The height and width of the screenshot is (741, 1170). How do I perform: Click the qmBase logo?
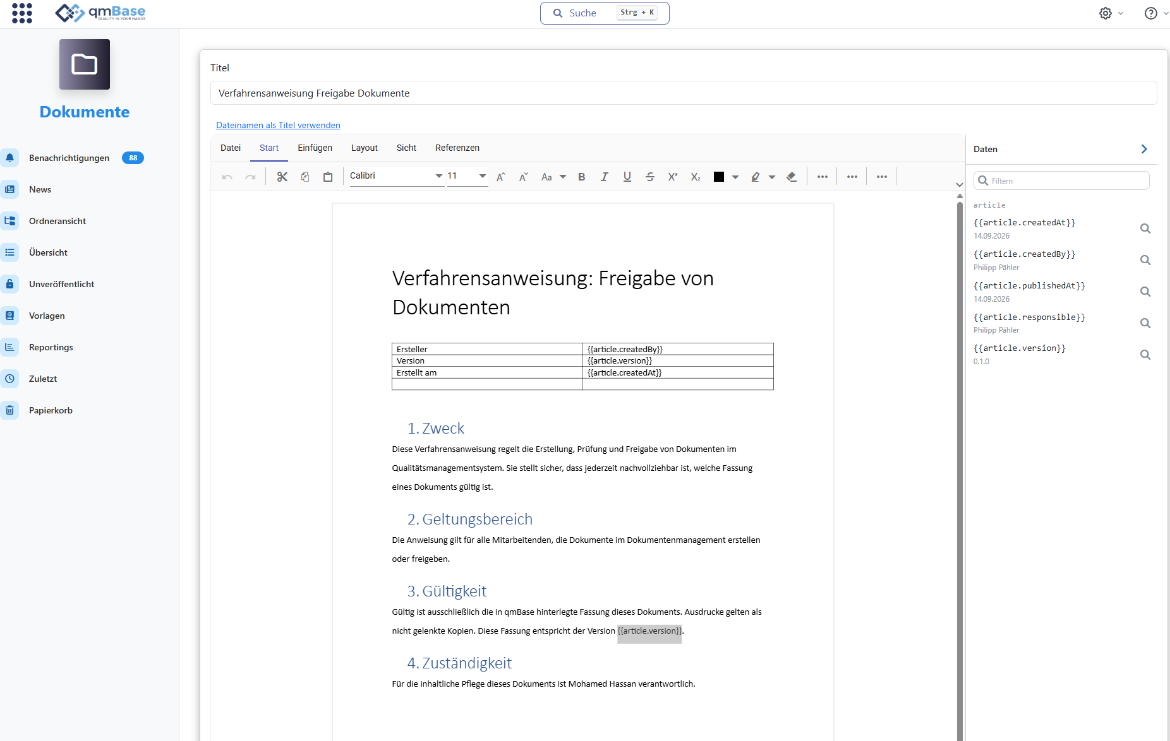click(100, 13)
